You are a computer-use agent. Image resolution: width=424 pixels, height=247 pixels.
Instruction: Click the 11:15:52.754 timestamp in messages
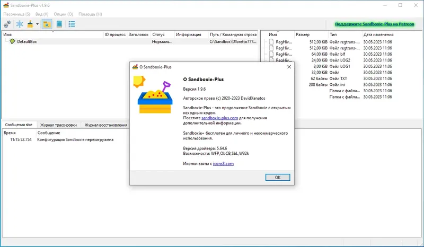point(21,139)
